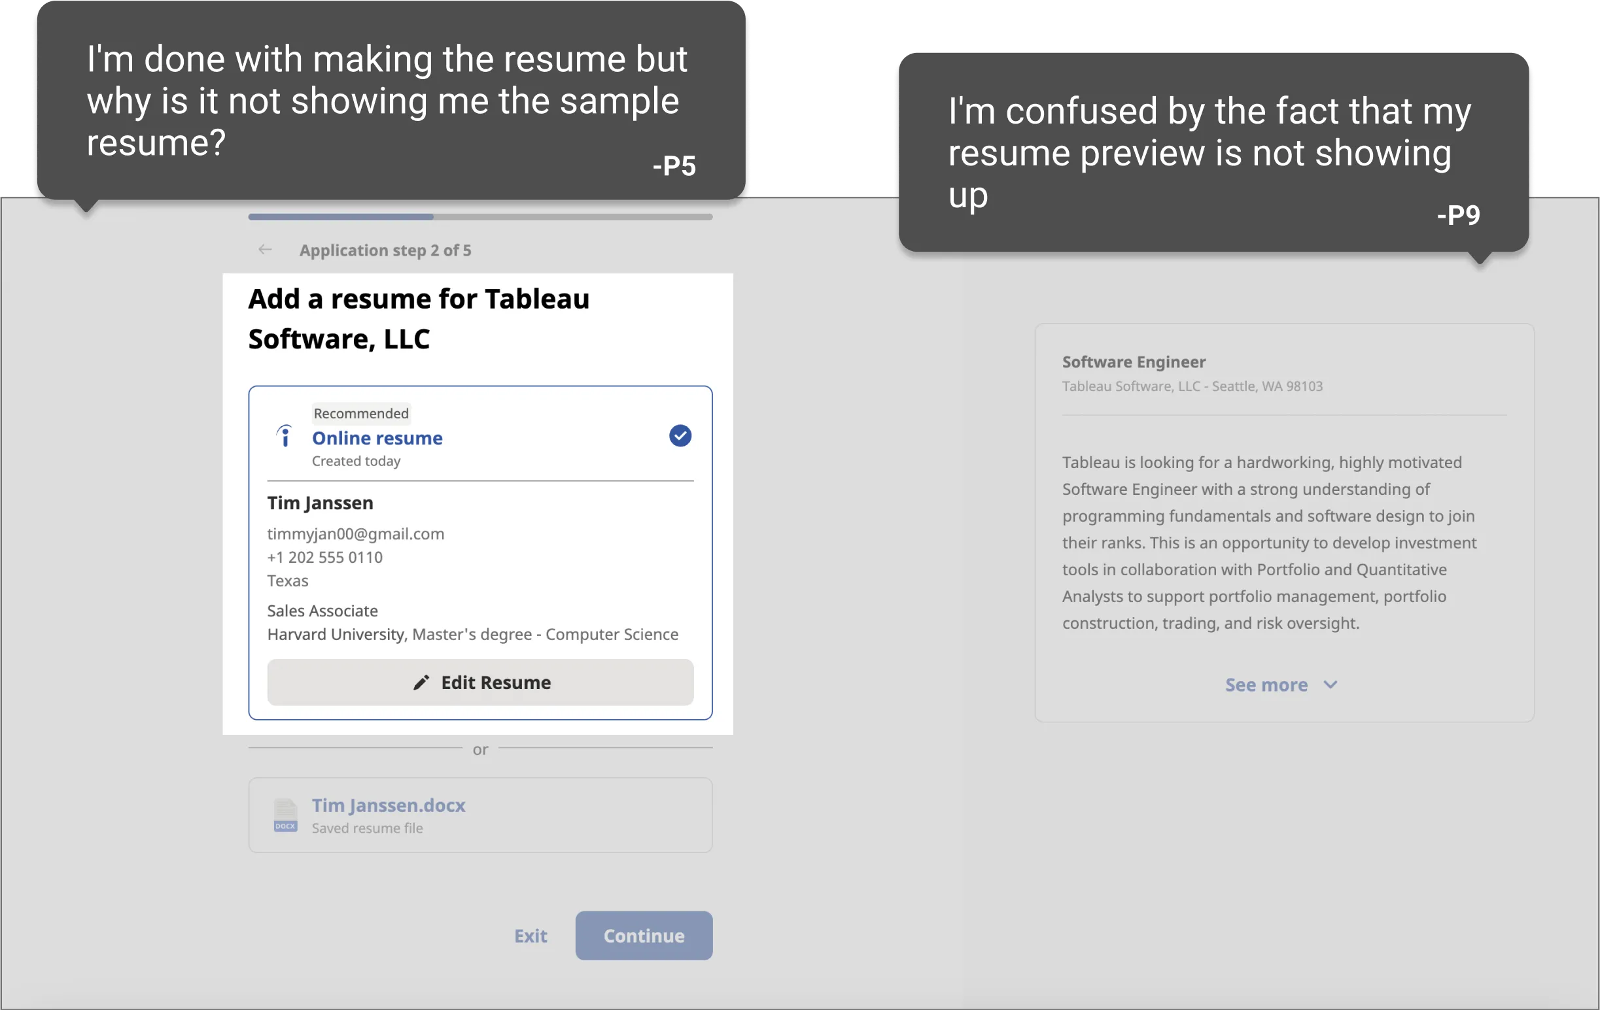Click the 'Texas' location text
Image resolution: width=1600 pixels, height=1010 pixels.
(x=288, y=581)
